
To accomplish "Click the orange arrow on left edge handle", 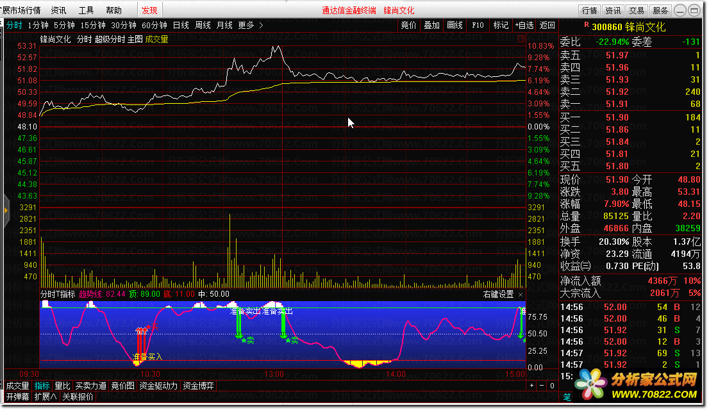I will pos(6,210).
